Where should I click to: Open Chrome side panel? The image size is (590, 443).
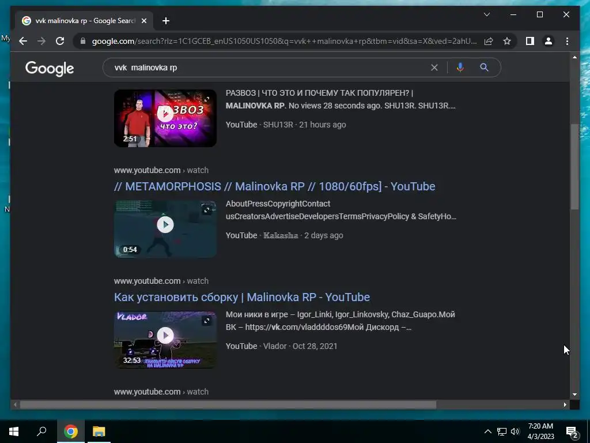[530, 41]
